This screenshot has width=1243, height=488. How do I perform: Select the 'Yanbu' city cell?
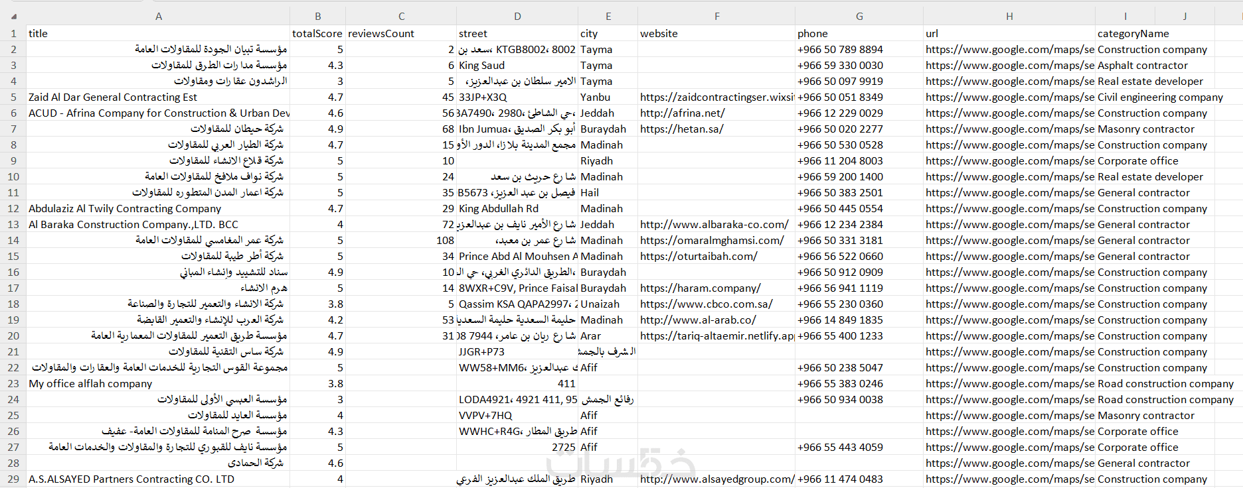coord(608,97)
